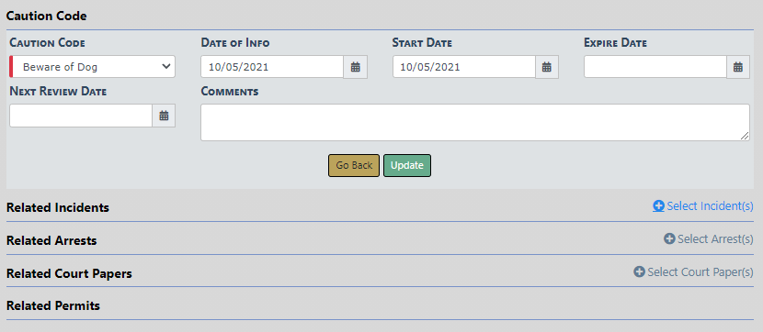The width and height of the screenshot is (763, 332).
Task: Click inside the empty Expire Date field
Action: tap(655, 67)
